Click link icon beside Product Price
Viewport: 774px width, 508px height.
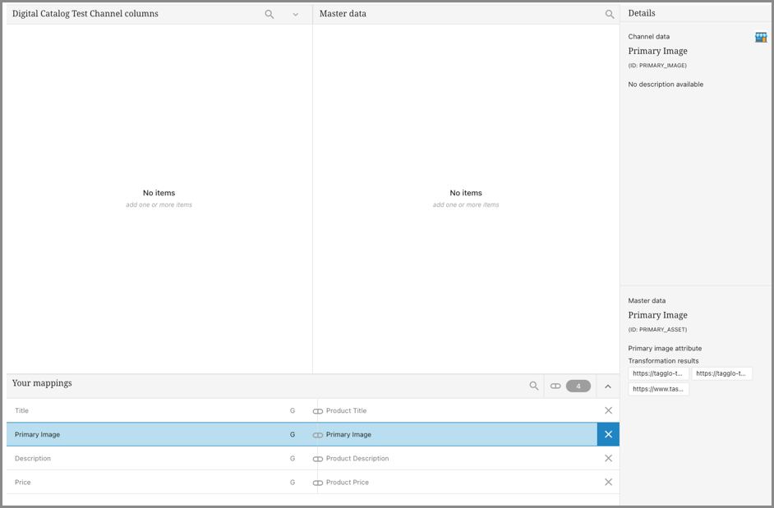coord(318,483)
